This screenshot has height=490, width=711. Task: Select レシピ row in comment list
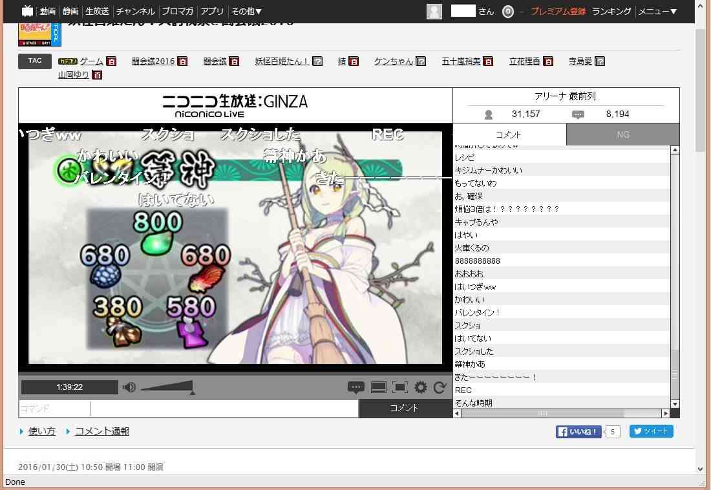562,158
